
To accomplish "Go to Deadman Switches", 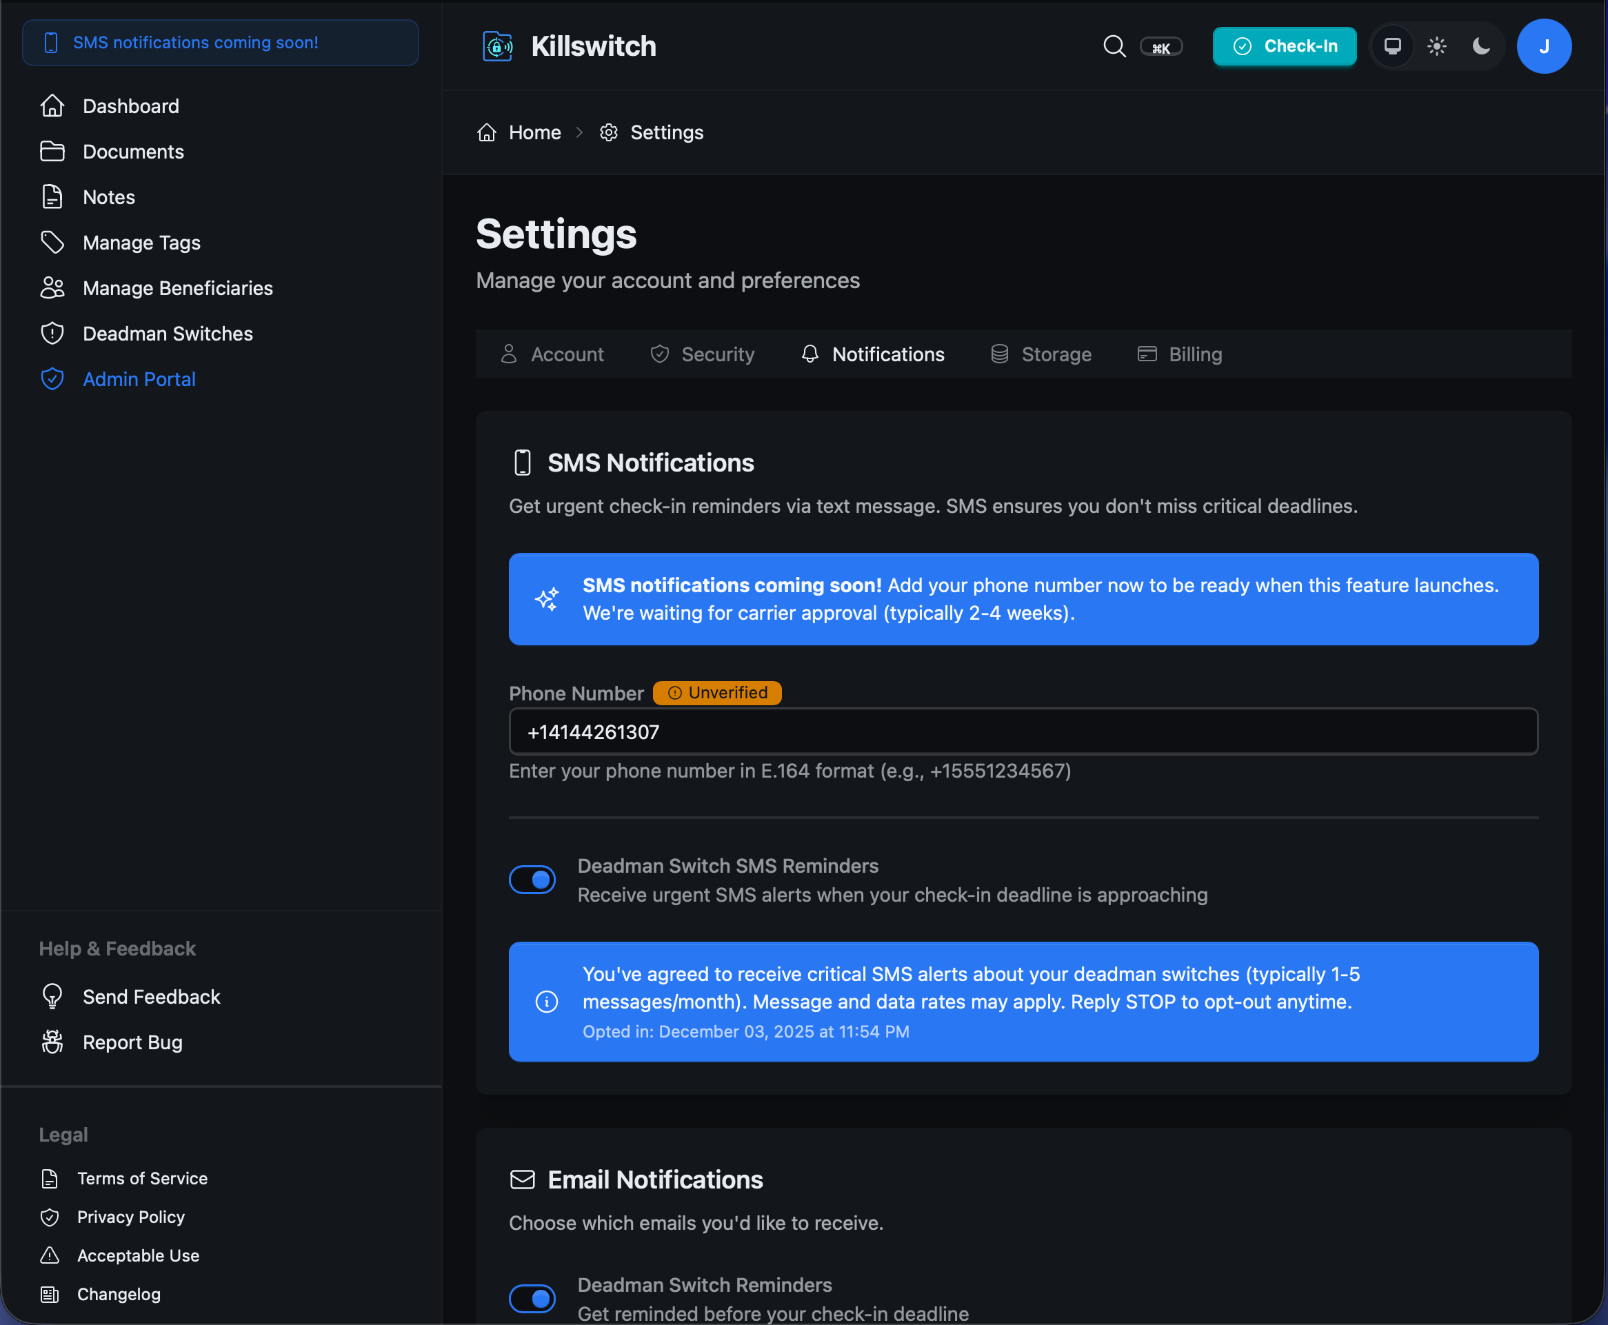I will (168, 334).
